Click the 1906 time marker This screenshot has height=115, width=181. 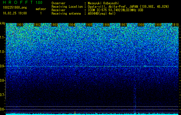pos(106,25)
